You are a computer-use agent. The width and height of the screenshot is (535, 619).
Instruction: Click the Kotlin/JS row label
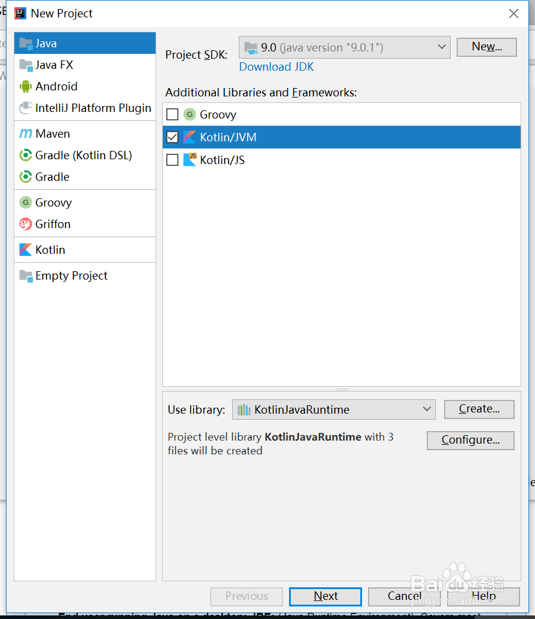222,160
